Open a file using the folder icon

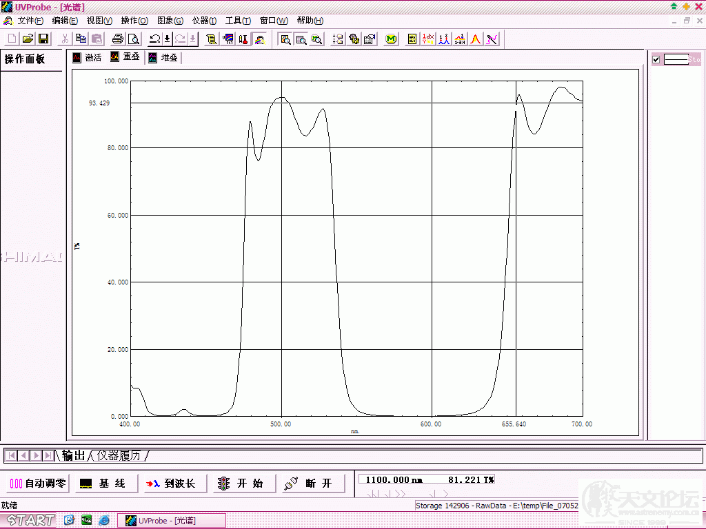(x=28, y=39)
